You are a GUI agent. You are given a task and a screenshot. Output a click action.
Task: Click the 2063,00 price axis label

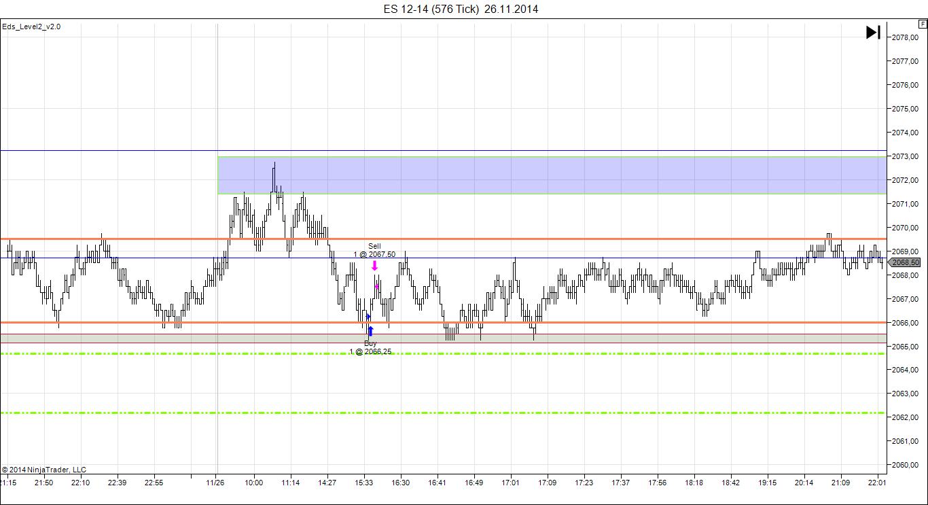(x=904, y=394)
